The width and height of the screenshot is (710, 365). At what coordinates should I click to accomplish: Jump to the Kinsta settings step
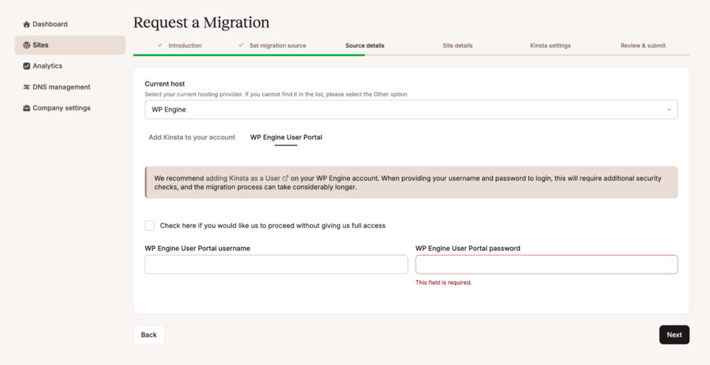coord(550,46)
